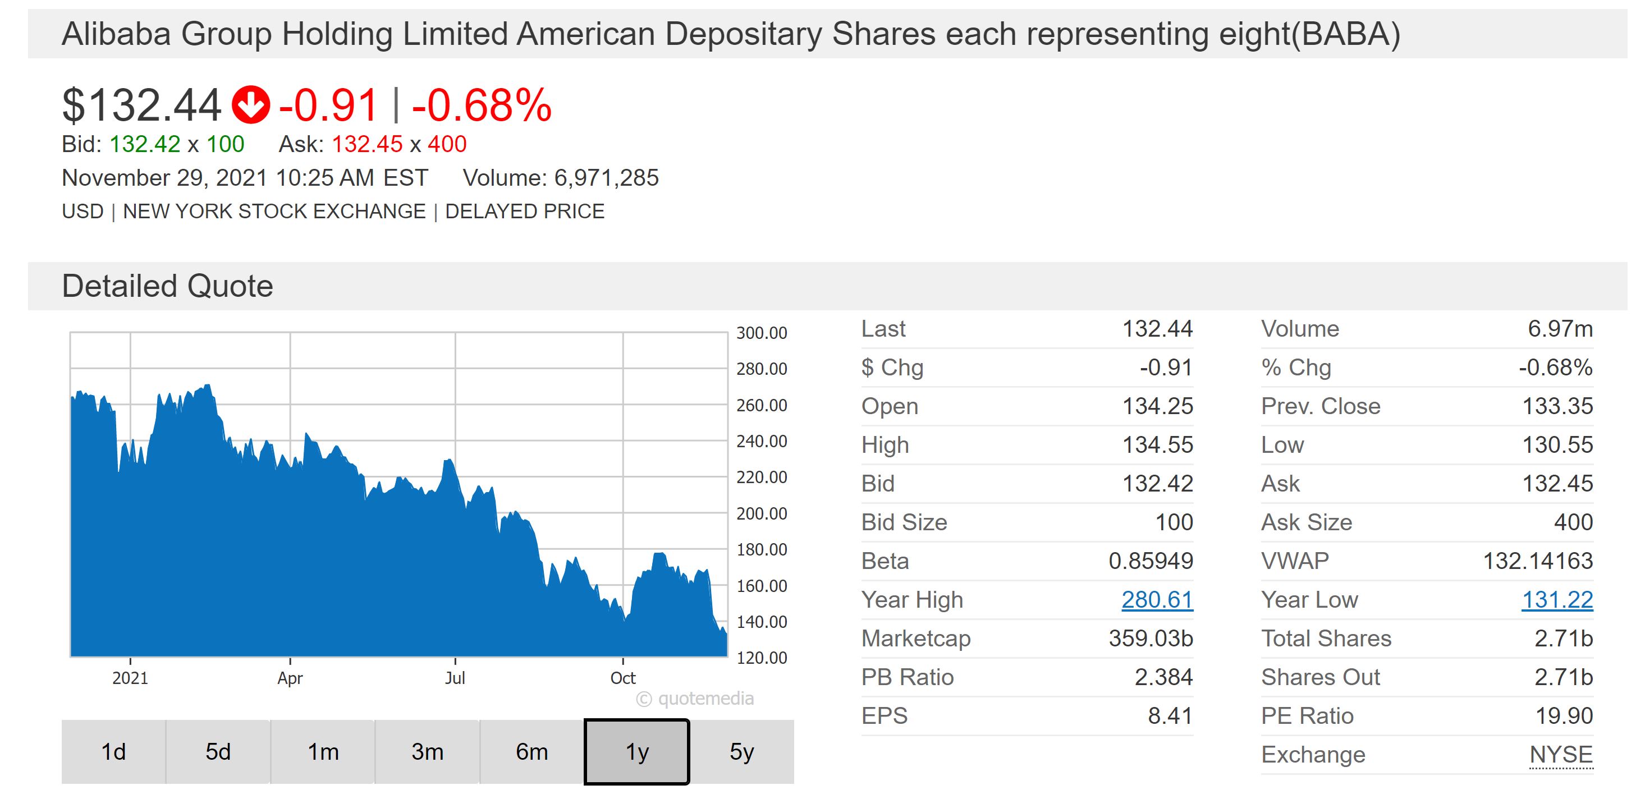Click the Oct marker on chart axis
Viewport: 1645px width, 808px height.
tap(622, 678)
